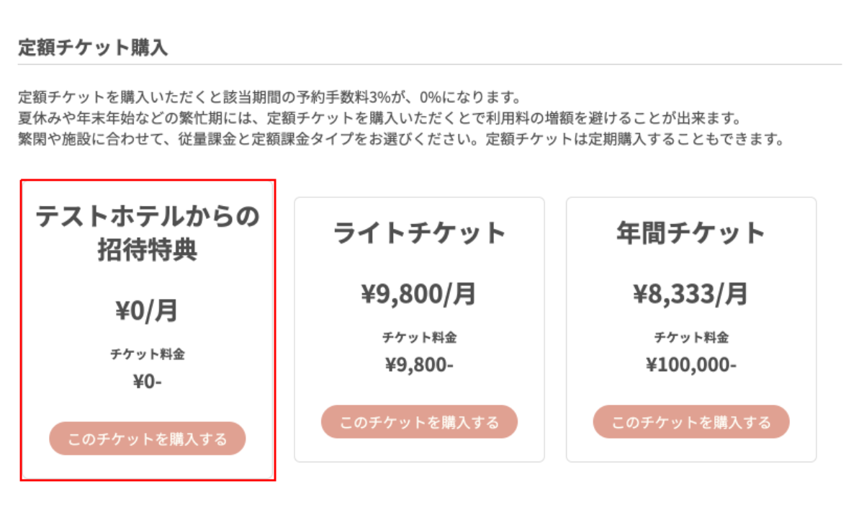Select the テストホテルからの招待特典 card title
Viewport: 864px width, 520px height.
coord(148,232)
